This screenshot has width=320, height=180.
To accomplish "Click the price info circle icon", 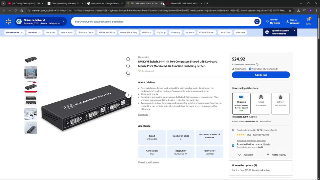I will coord(257,64).
